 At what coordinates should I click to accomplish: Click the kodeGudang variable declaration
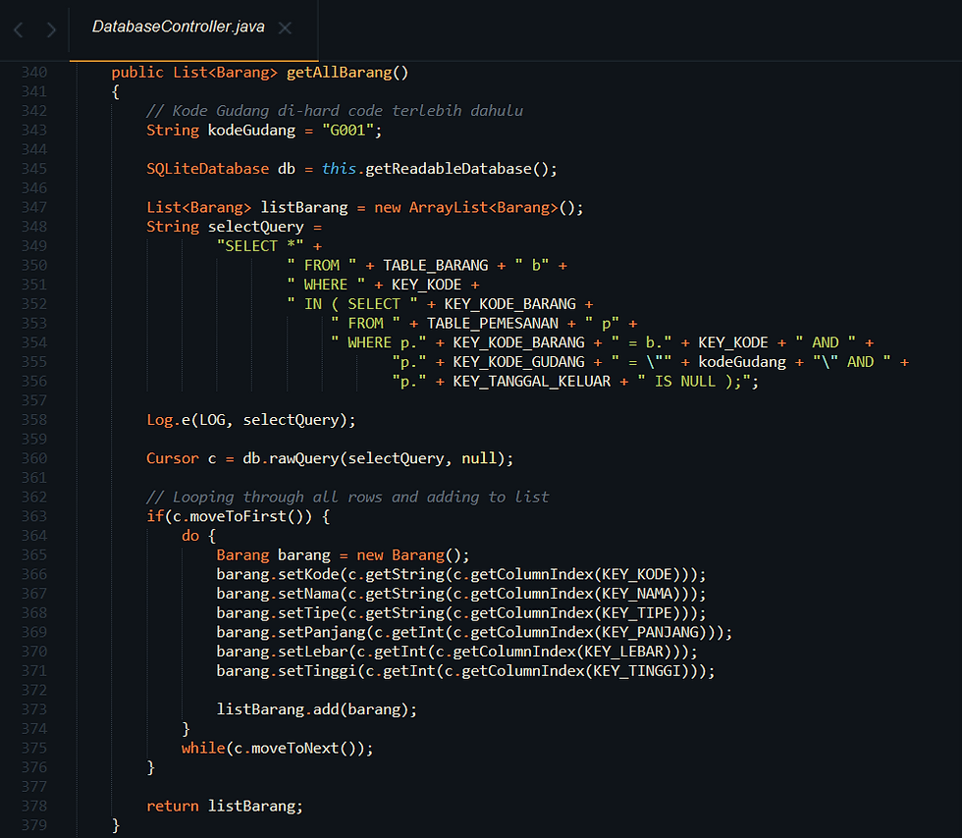[x=251, y=131]
